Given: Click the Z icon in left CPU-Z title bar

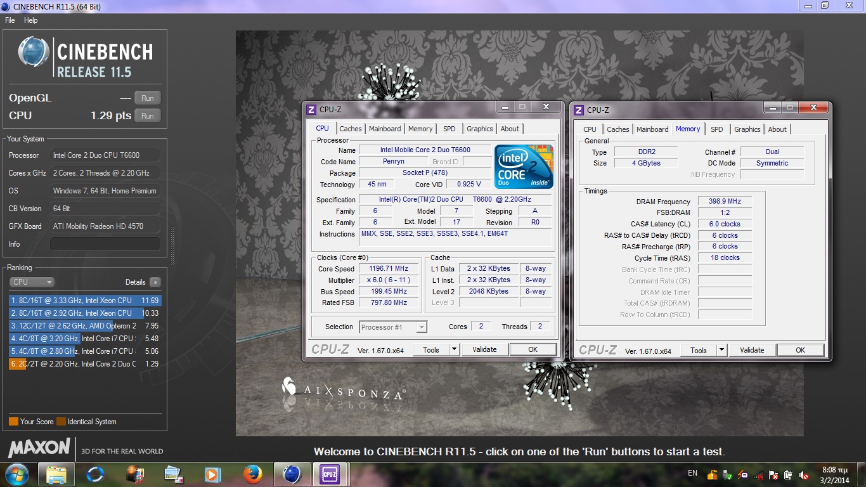Looking at the screenshot, I should pos(311,110).
